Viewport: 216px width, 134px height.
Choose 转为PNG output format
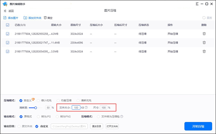tap(57, 117)
